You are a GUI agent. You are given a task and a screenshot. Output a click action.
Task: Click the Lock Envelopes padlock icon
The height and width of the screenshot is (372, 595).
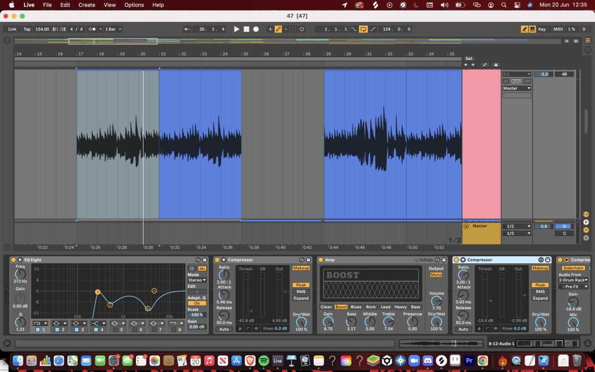pos(496,65)
